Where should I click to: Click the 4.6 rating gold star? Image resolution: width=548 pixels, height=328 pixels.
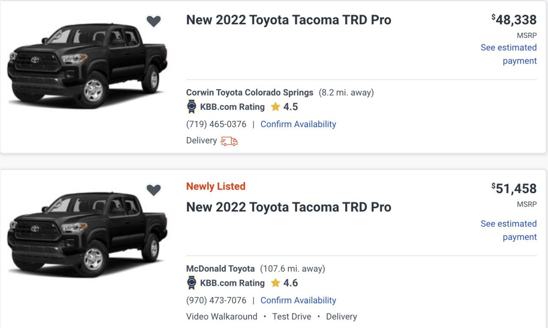point(275,283)
